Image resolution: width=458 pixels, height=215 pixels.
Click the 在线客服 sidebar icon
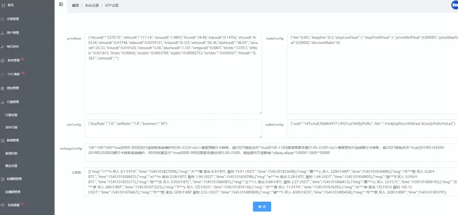3,204
